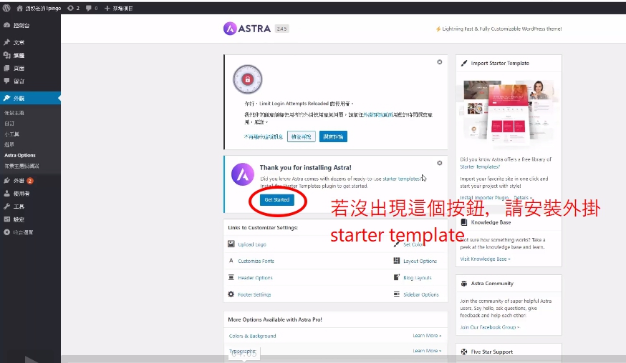The image size is (626, 363).
Task: Open Sidebar Options link
Action: point(420,295)
